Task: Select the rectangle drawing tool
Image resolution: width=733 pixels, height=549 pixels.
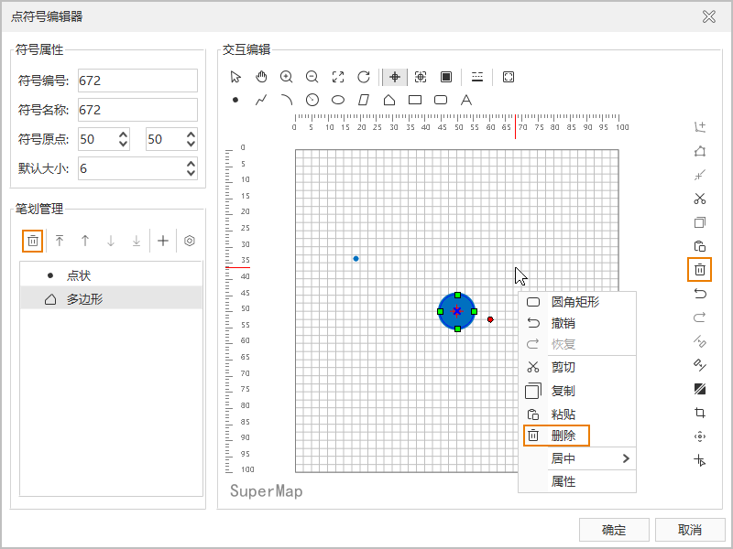Action: (x=415, y=100)
